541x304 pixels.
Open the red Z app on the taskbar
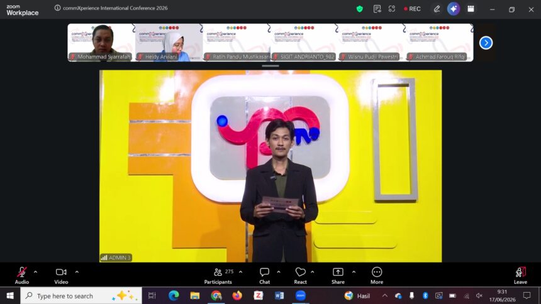(x=258, y=296)
